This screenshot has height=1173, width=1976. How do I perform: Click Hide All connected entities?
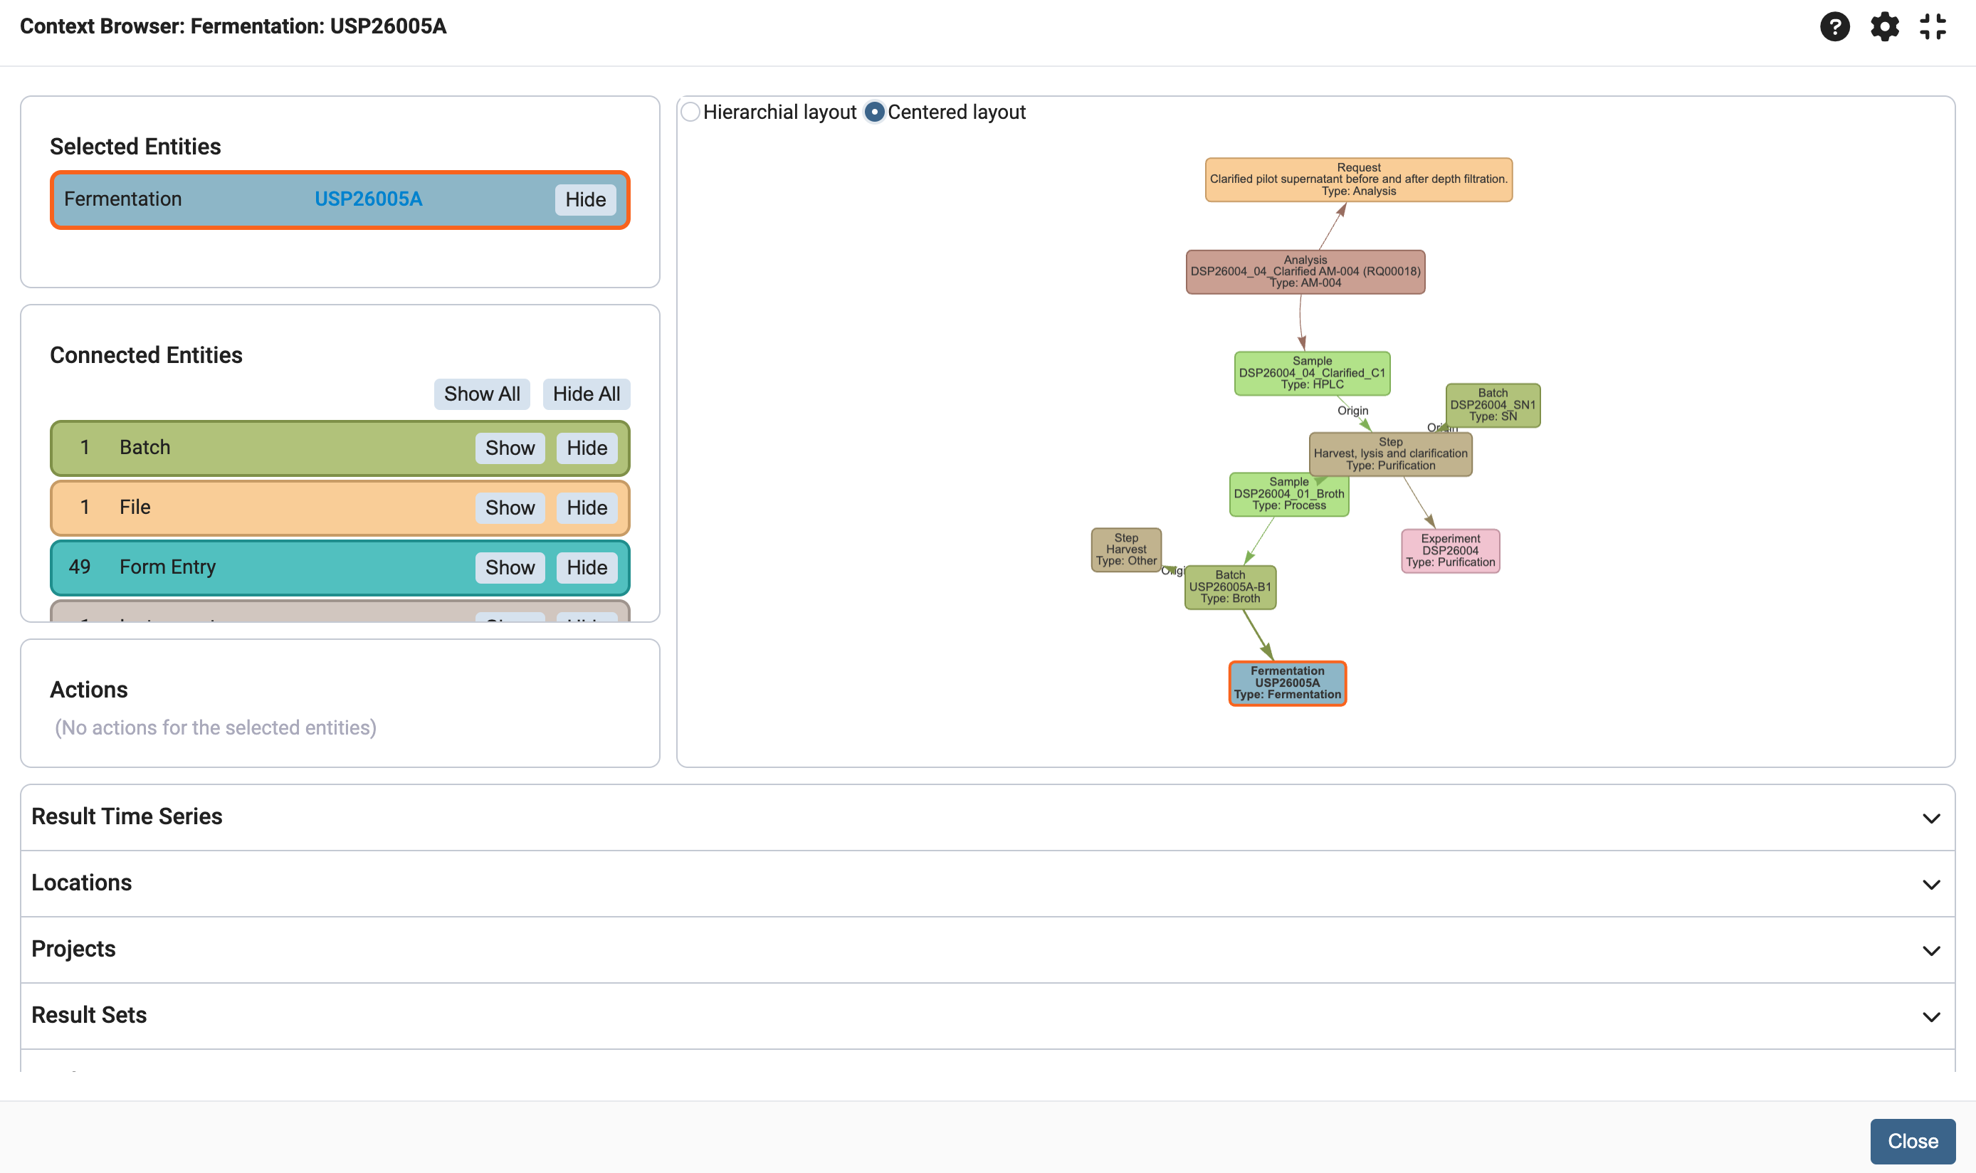click(x=587, y=394)
